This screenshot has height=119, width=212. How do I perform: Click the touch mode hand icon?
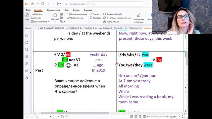tap(58, 4)
